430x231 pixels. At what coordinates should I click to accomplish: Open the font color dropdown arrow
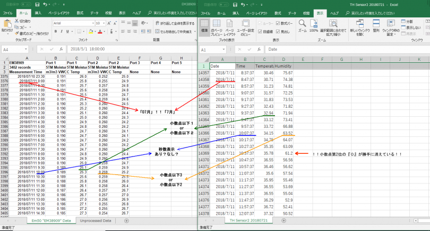[x=105, y=32]
